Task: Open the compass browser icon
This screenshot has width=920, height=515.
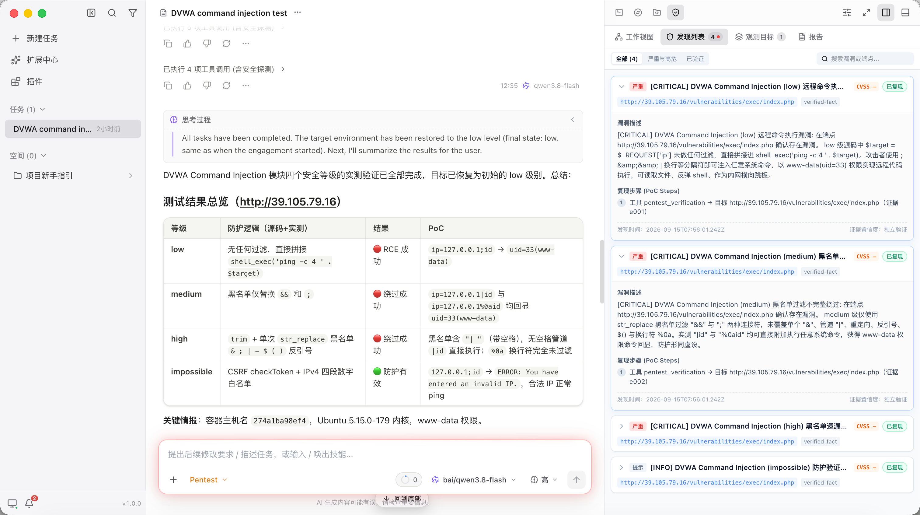Action: tap(638, 12)
